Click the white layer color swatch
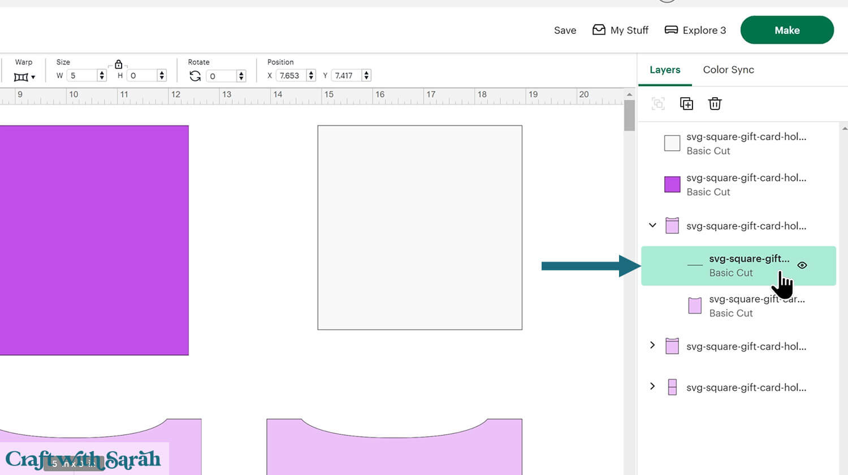Screen dimensions: 848x475 672,143
